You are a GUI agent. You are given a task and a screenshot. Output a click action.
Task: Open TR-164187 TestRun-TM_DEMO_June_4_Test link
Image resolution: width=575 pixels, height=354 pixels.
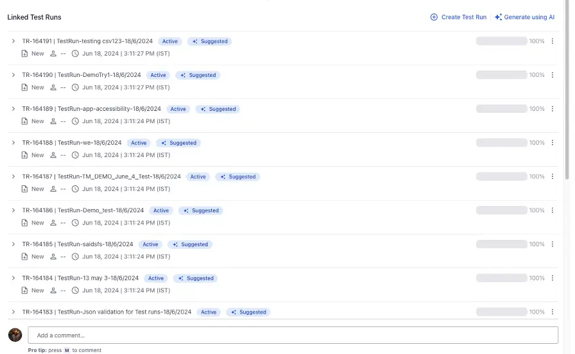pyautogui.click(x=101, y=177)
